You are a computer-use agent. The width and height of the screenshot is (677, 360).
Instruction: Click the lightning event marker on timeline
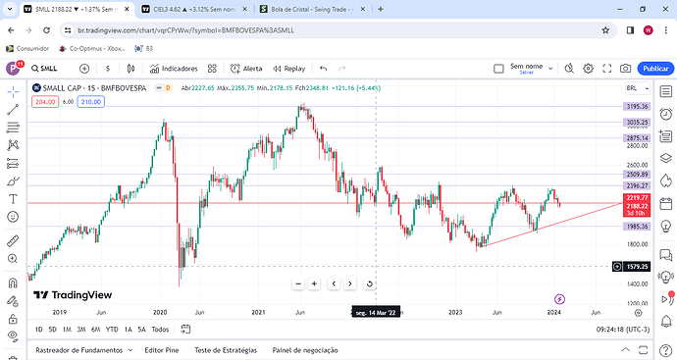559,299
